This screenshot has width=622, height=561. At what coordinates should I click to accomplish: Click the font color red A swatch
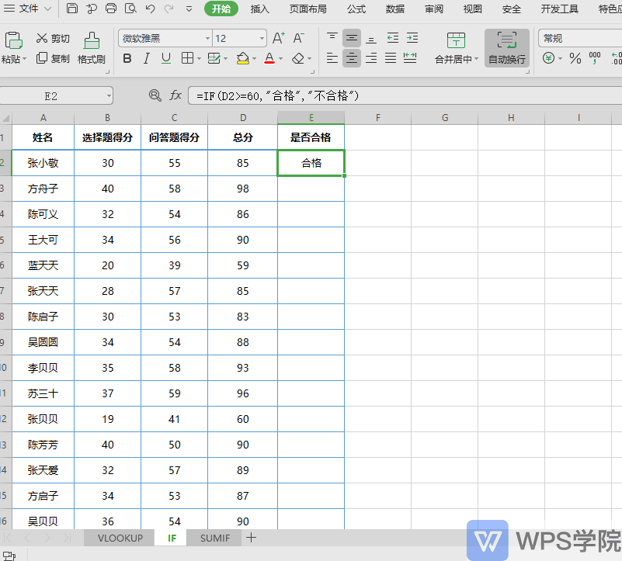pos(269,58)
